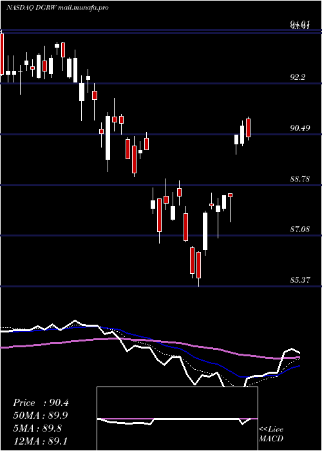Click the 85.37 price axis label
The height and width of the screenshot is (451, 322).
tap(300, 280)
